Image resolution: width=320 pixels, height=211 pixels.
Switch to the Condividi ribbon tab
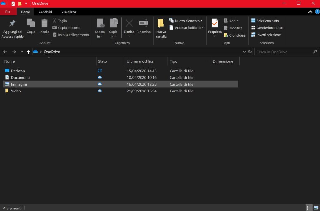click(x=46, y=12)
